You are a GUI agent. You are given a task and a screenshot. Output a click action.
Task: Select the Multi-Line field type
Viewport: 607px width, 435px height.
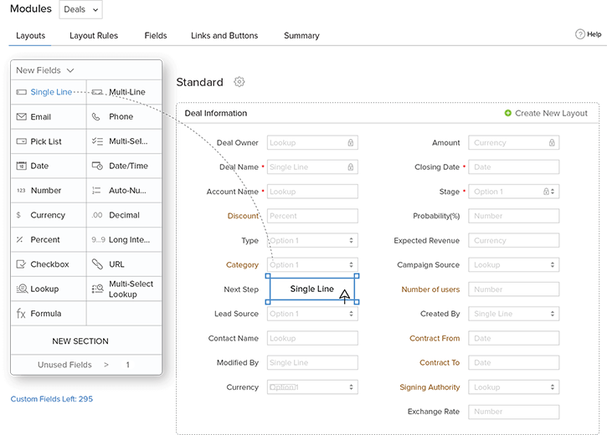pos(124,92)
